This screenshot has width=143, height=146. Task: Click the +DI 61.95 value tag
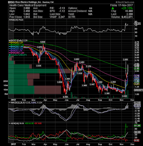point(137,126)
